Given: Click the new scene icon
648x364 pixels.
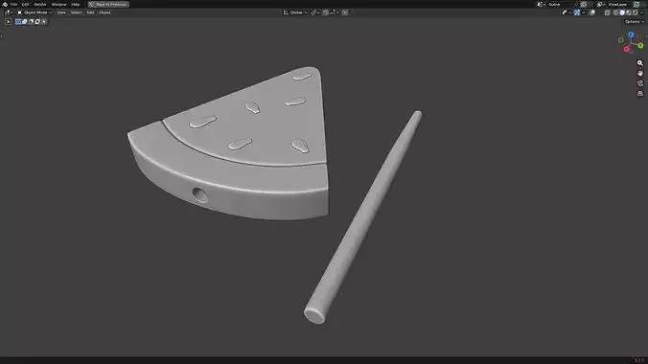Looking at the screenshot, I should tap(584, 4).
